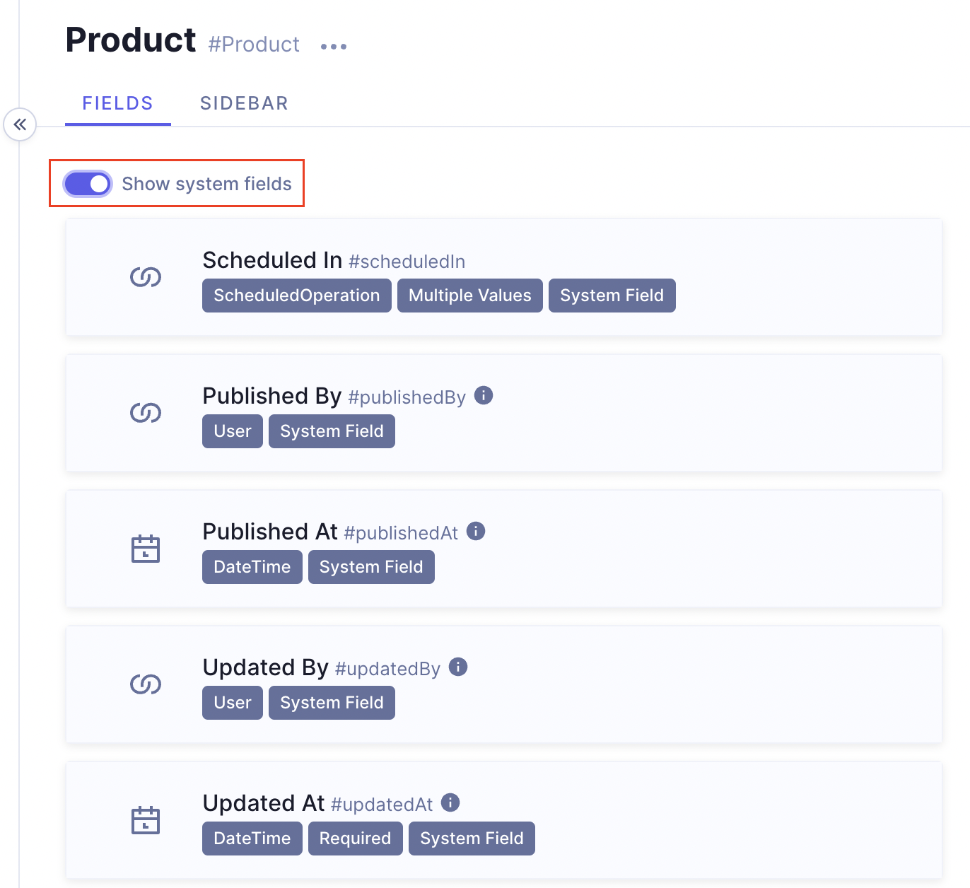Switch to the SIDEBAR tab

(x=244, y=103)
